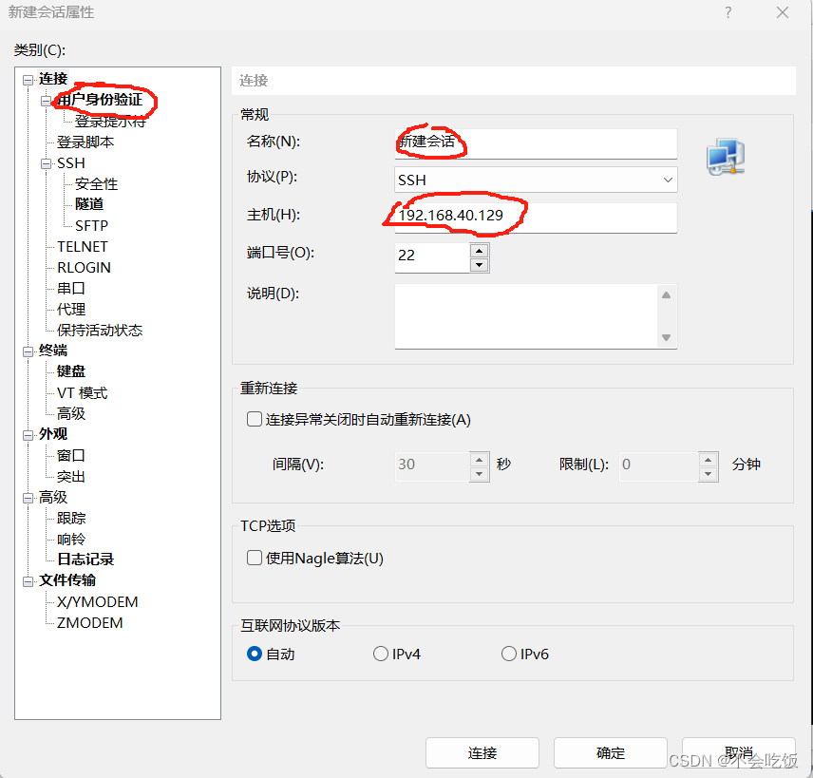Increment the port number with up arrow

(x=480, y=251)
